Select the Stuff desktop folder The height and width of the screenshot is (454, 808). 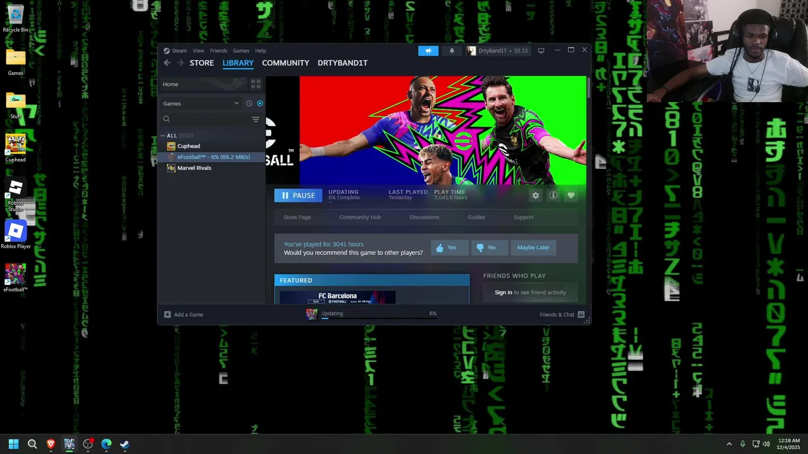[15, 105]
